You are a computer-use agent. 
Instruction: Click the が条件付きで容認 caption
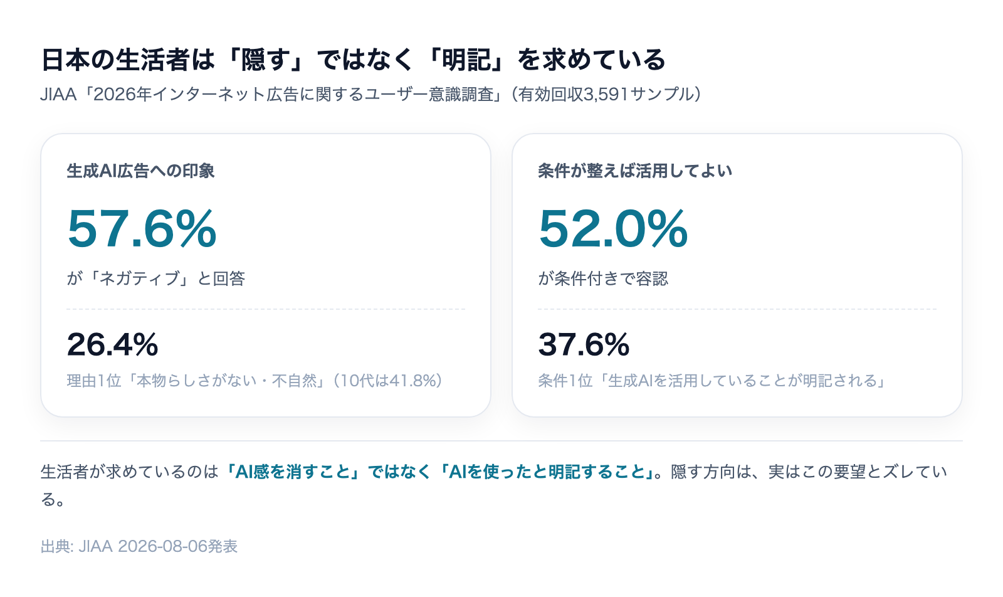pos(603,278)
